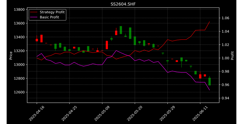Click the 13000 price axis label
Image resolution: width=243 pixels, height=124 pixels.
19,65
